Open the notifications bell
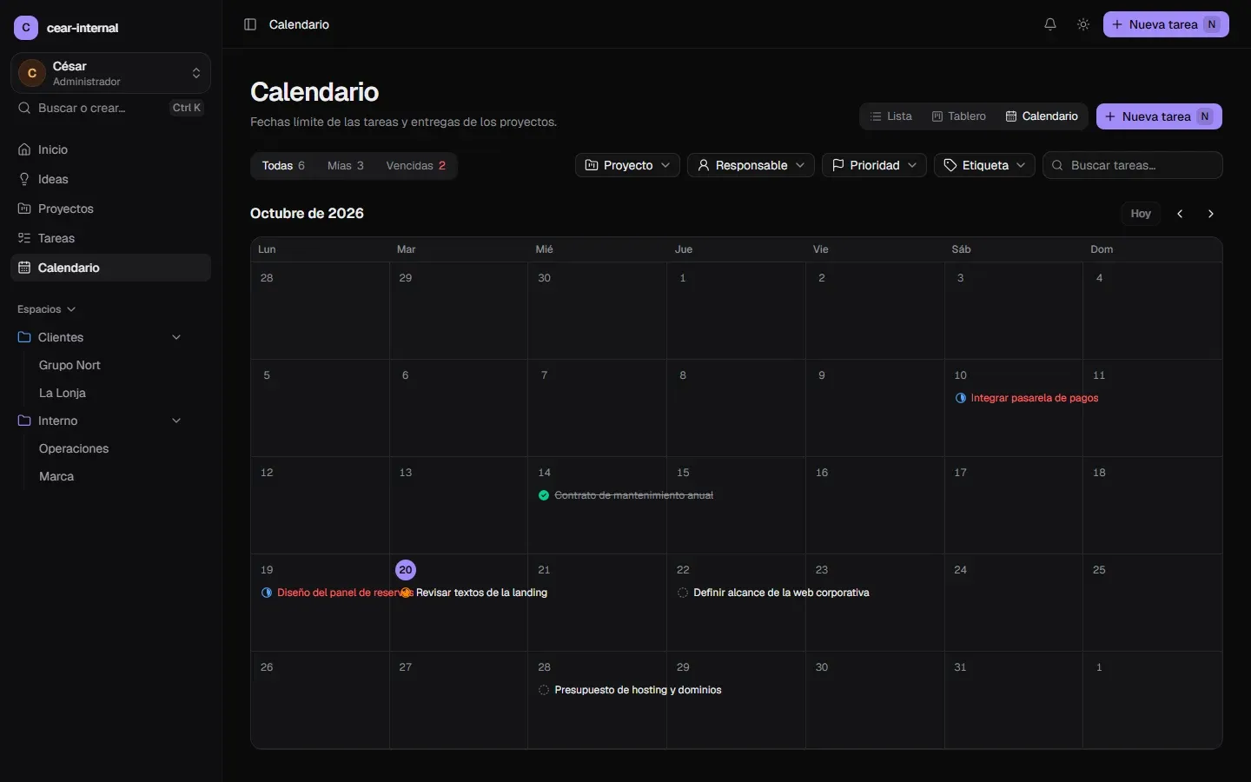 [x=1050, y=24]
